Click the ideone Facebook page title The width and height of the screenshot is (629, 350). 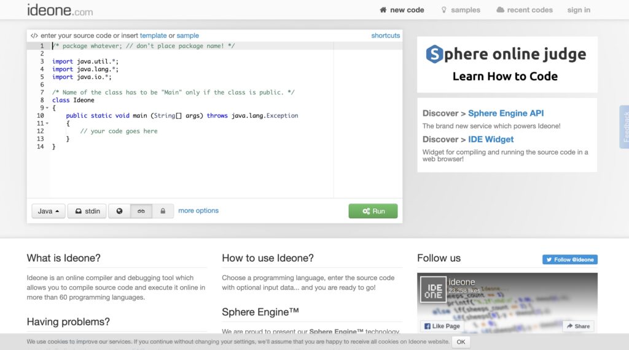462,282
